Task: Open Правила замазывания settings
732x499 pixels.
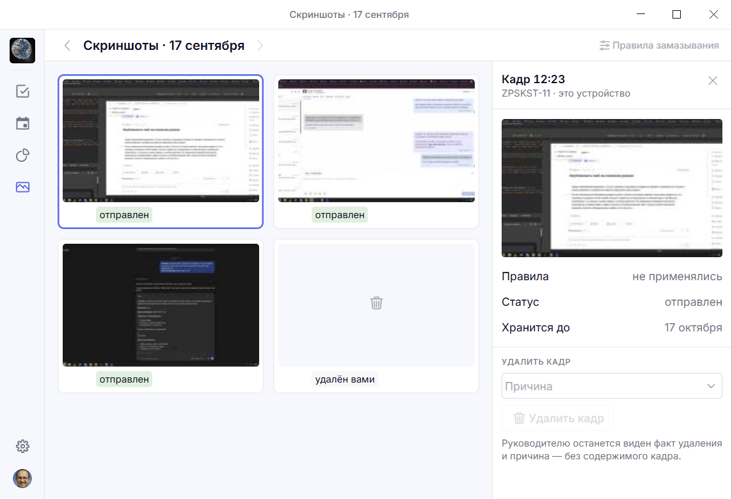Action: [658, 45]
